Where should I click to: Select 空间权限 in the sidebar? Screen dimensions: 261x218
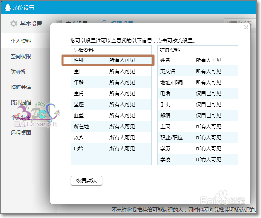pyautogui.click(x=21, y=57)
